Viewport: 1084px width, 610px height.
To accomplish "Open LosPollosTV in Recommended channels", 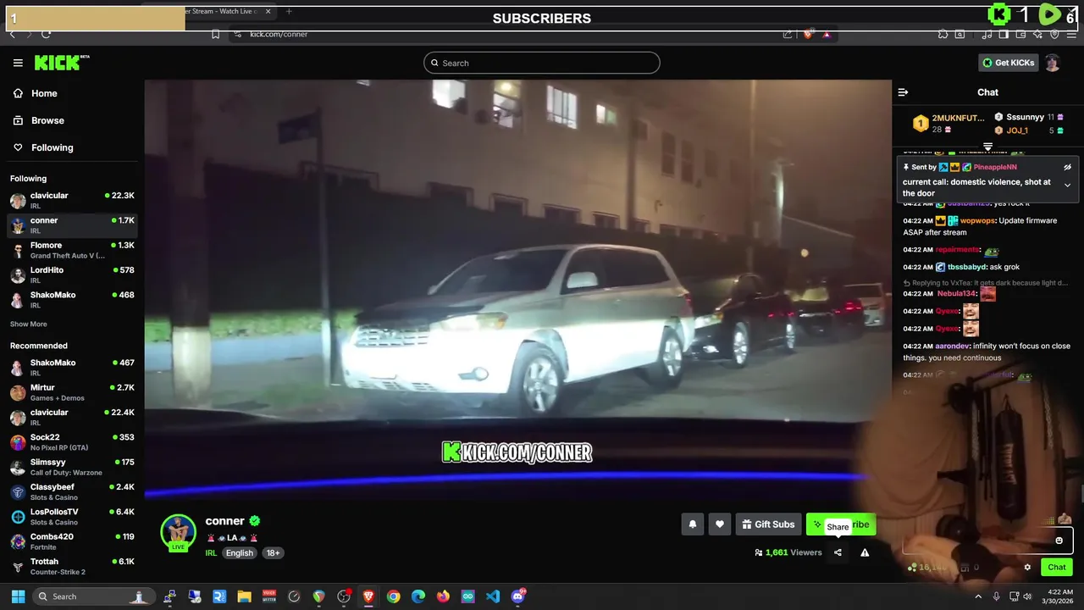I will (72, 517).
